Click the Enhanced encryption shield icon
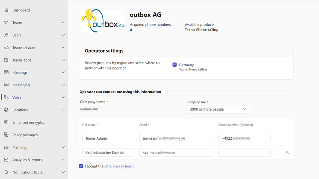Screen dimensions: 319x179 coord(6,122)
